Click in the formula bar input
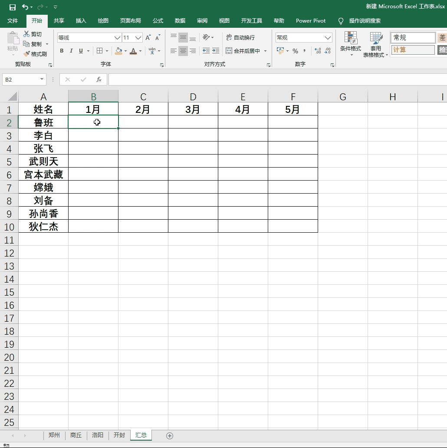Viewport: 447px width, 448px height. [277, 79]
